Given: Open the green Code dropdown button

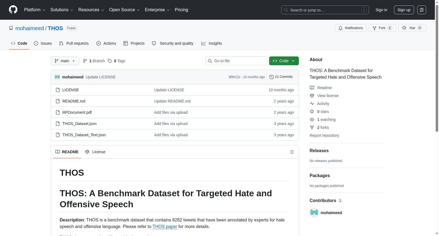Looking at the screenshot, I should click(x=284, y=61).
